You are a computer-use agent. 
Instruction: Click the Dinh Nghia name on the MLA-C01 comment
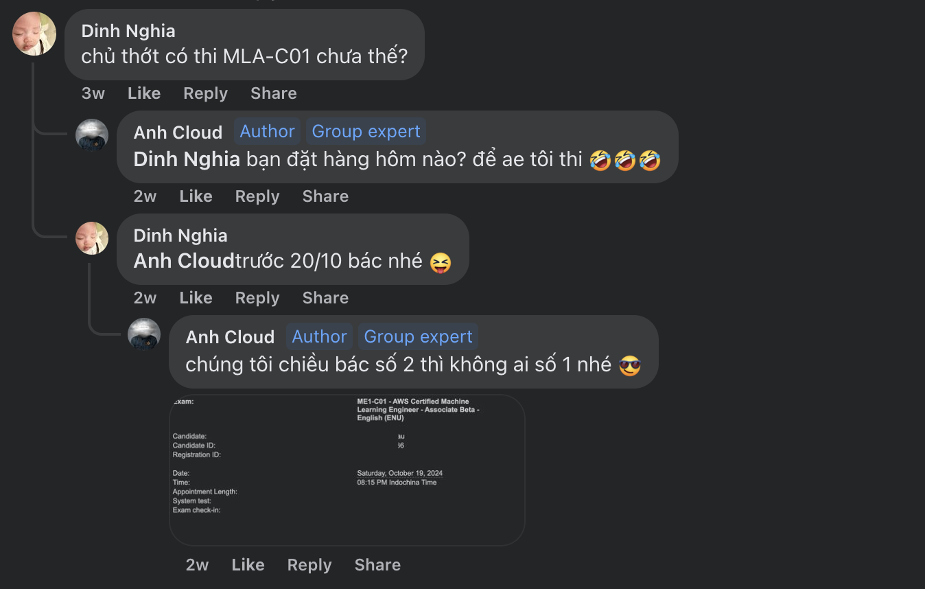point(128,31)
